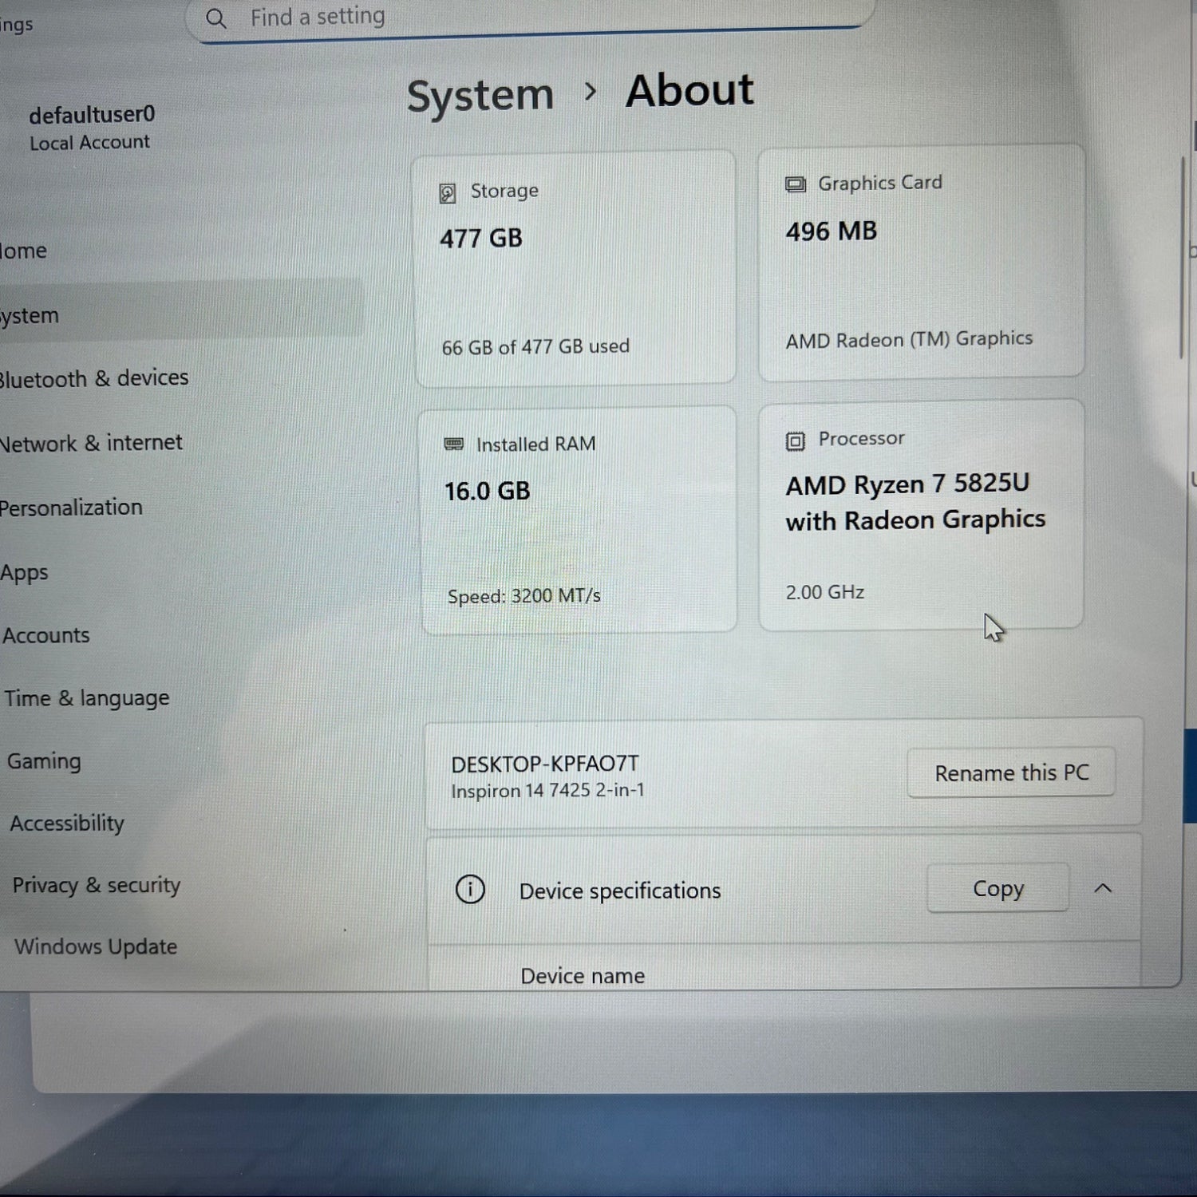Open Windows Update settings
Image resolution: width=1197 pixels, height=1197 pixels.
[96, 946]
